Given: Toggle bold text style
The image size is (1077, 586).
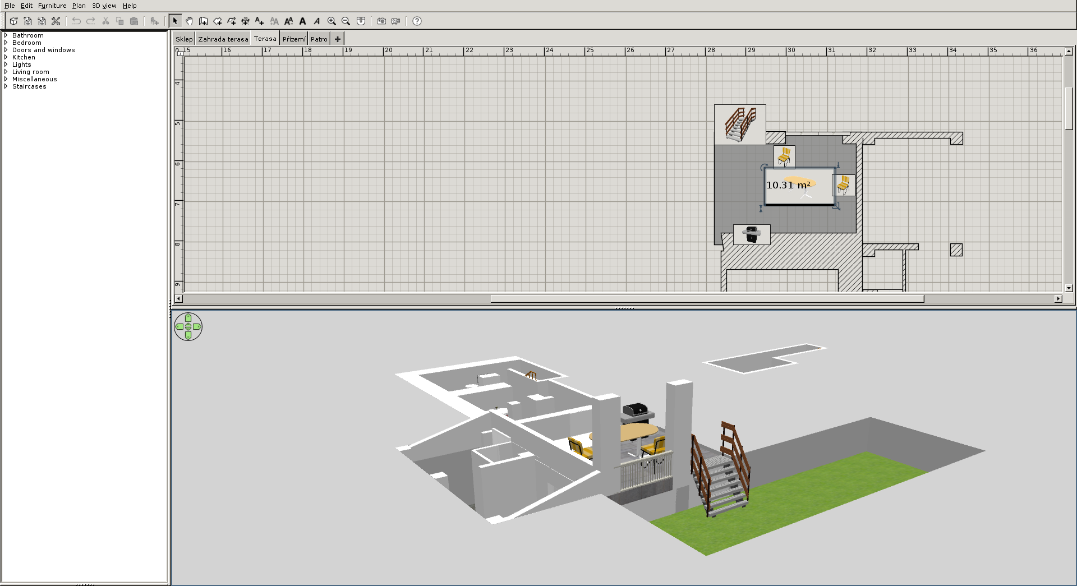Looking at the screenshot, I should click(x=302, y=21).
